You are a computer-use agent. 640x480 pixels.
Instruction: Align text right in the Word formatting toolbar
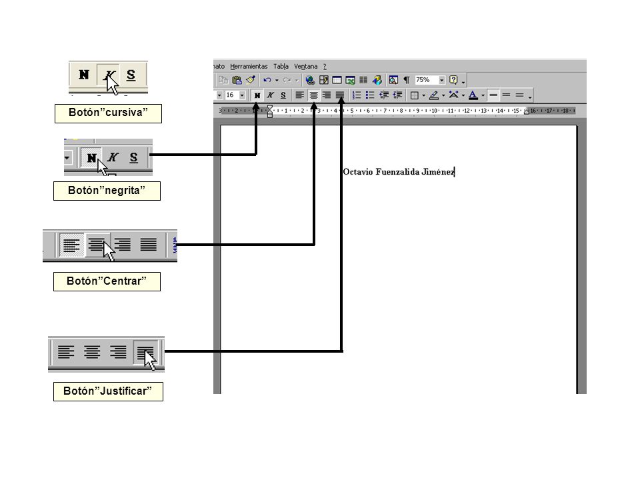pos(327,95)
